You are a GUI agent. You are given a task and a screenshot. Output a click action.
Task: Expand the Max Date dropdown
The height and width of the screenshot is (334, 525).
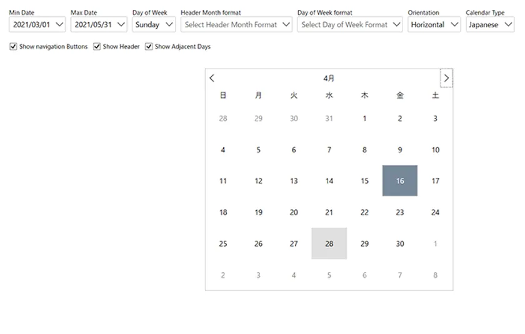(x=99, y=24)
